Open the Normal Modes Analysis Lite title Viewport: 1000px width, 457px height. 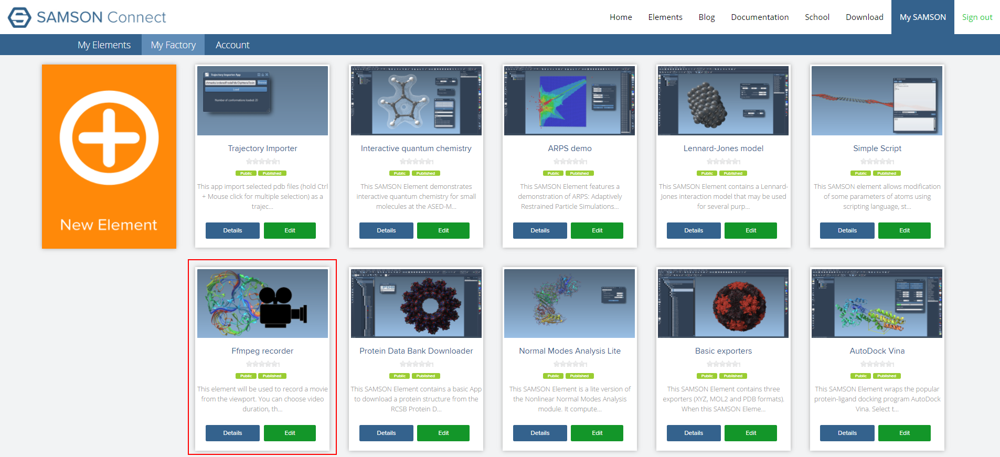tap(570, 351)
